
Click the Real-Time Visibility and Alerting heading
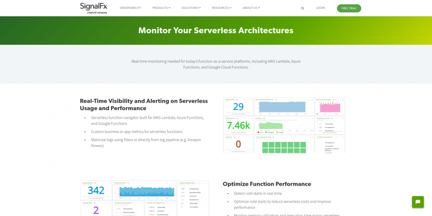point(144,104)
